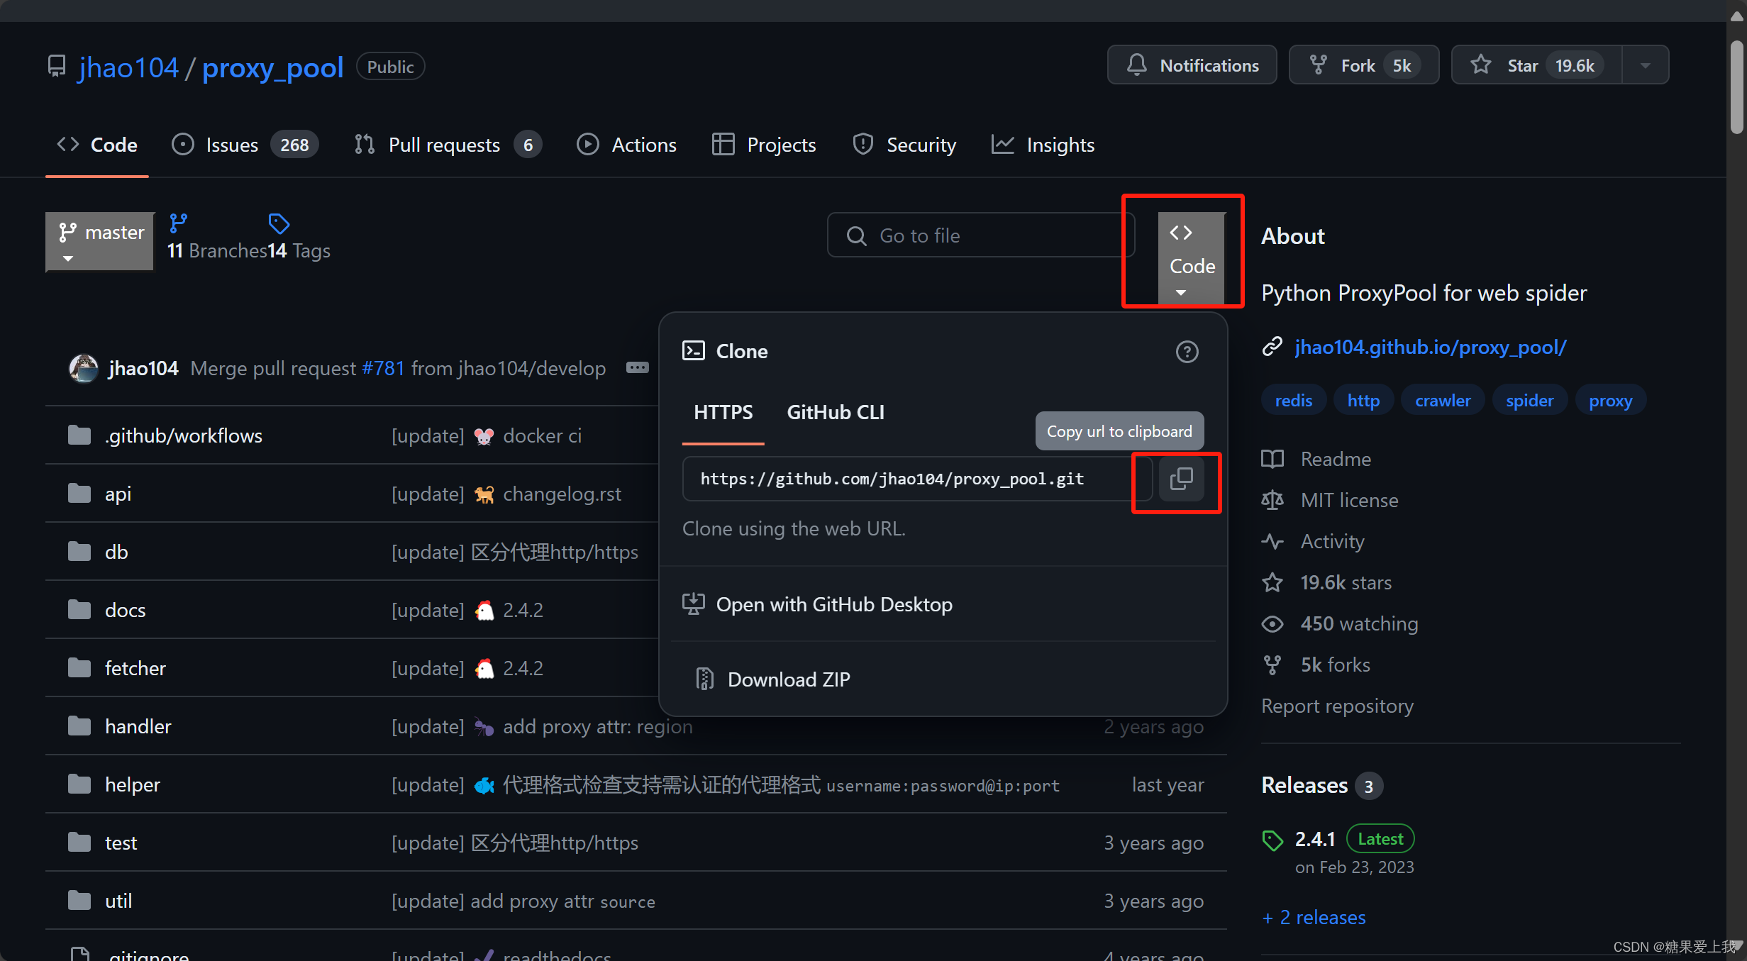Click the Releases heading link
The height and width of the screenshot is (961, 1747).
[x=1304, y=785]
